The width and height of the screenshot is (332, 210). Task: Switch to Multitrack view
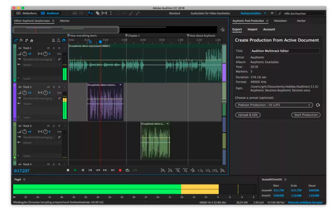(50, 13)
